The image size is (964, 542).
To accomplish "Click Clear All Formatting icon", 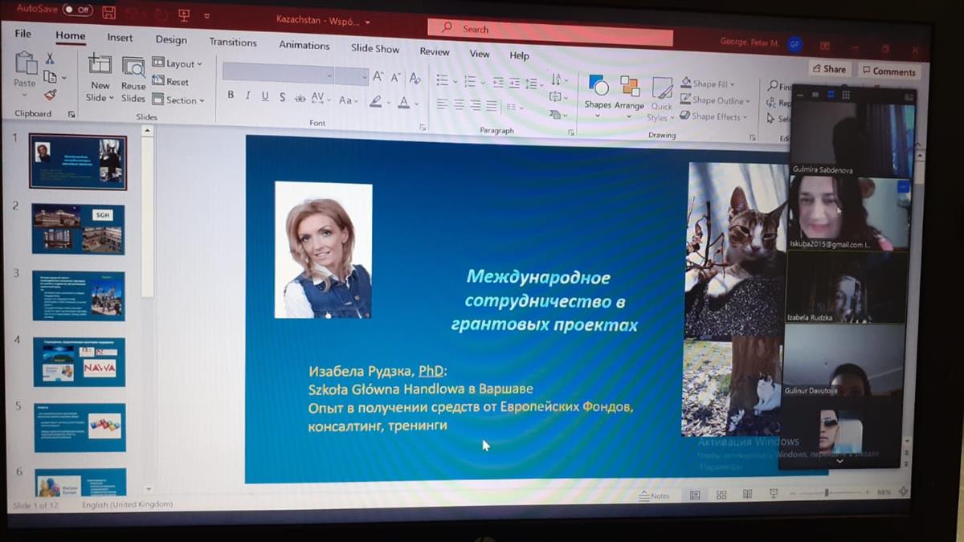I will (x=415, y=79).
